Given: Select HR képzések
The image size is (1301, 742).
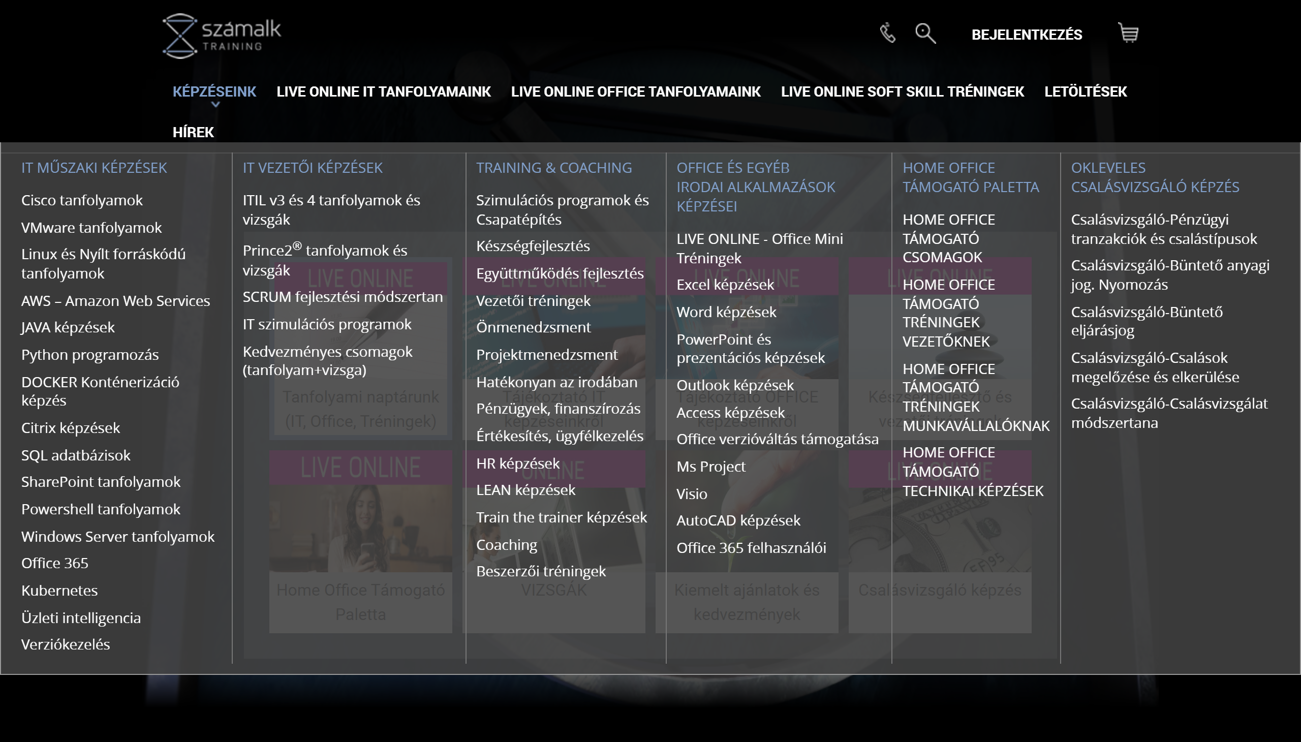Looking at the screenshot, I should [518, 463].
